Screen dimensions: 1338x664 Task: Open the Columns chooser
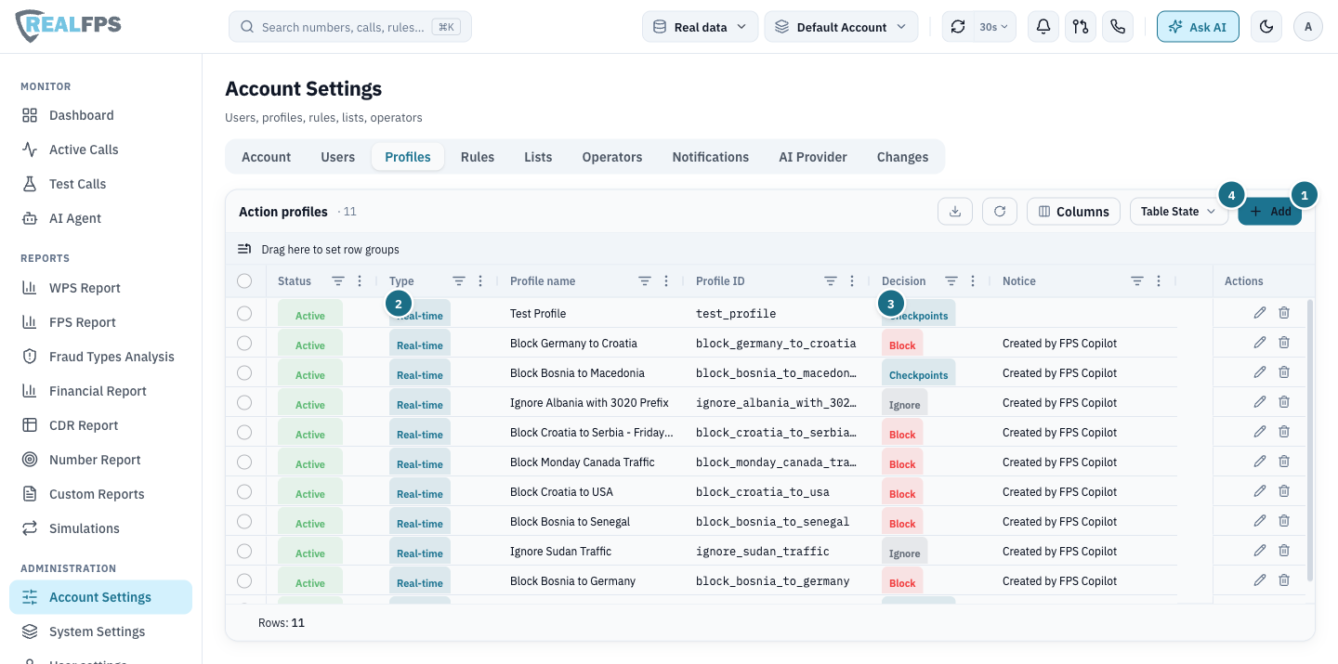(1073, 212)
